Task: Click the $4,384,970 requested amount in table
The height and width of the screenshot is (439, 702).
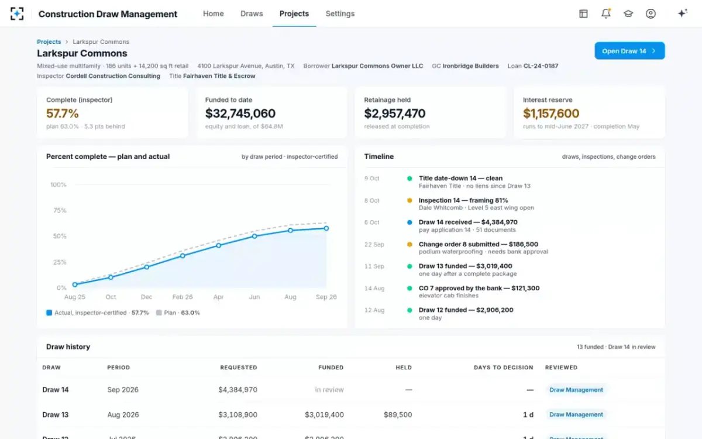Action: pyautogui.click(x=238, y=390)
